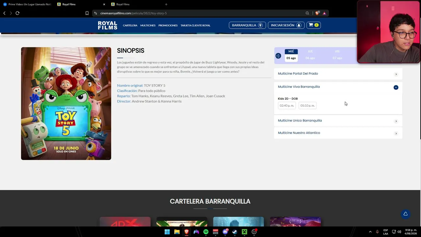Switch to the Prime Video tab
The height and width of the screenshot is (237, 421).
[27, 4]
